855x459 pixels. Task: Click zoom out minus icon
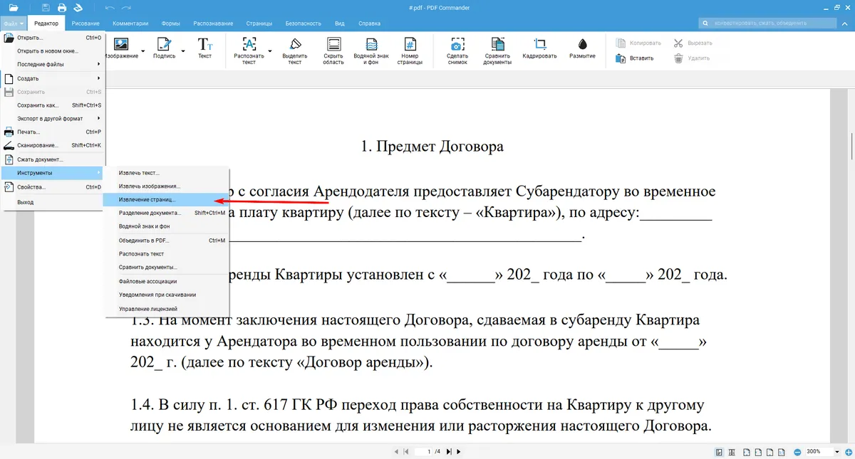coord(796,452)
